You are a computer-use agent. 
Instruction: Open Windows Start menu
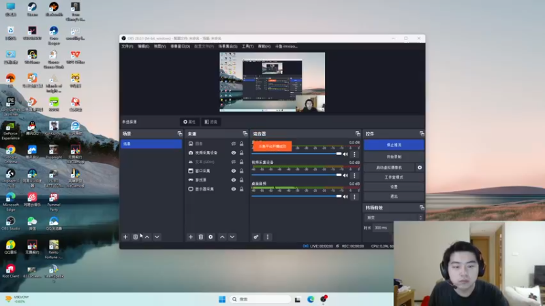pyautogui.click(x=222, y=299)
